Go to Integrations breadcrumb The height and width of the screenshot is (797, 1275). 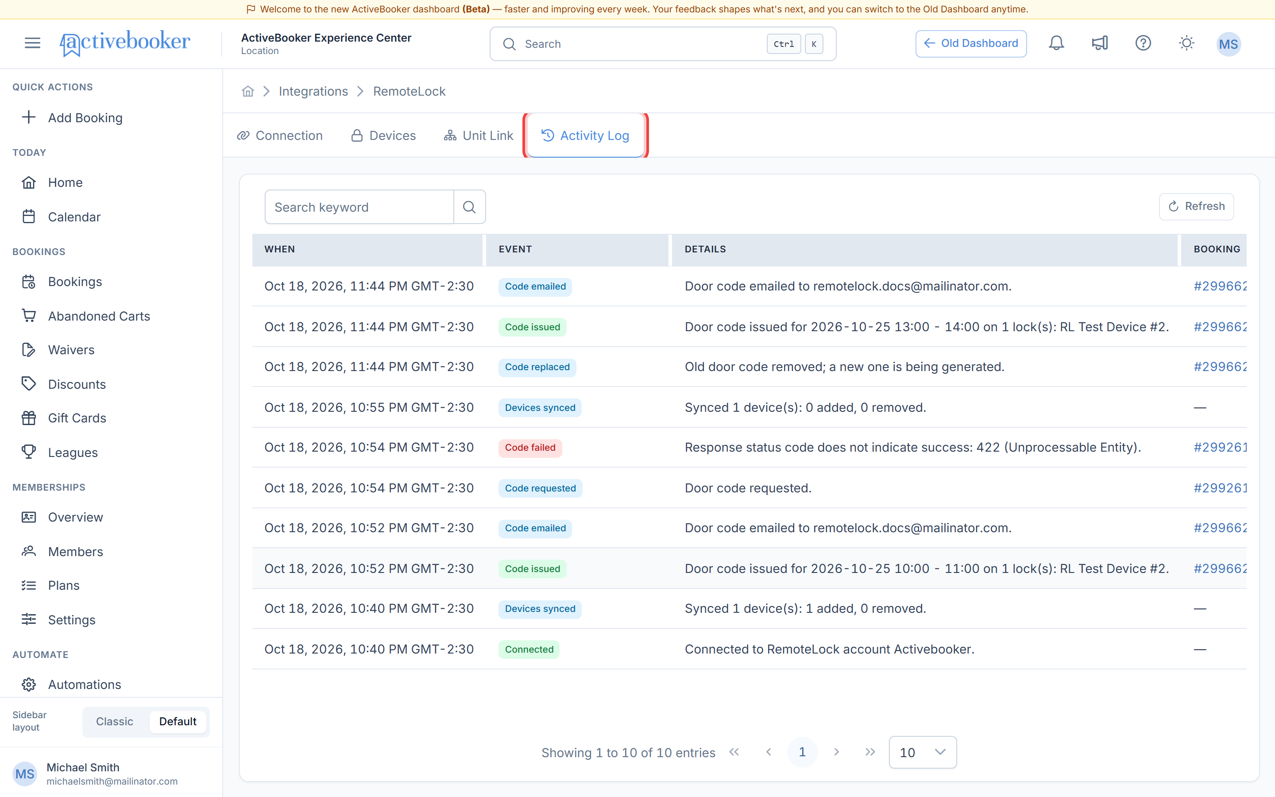click(x=313, y=91)
